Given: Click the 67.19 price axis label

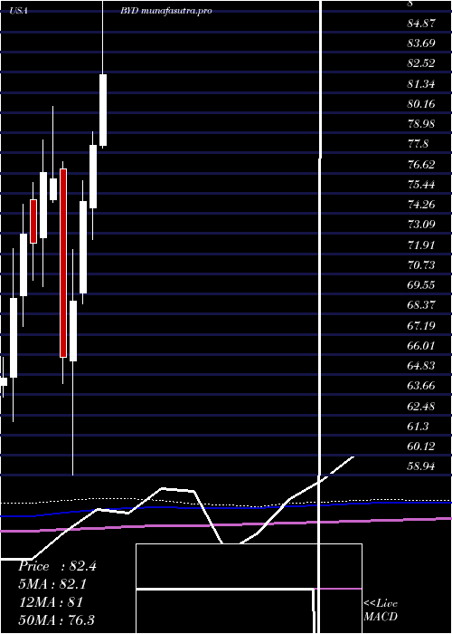Looking at the screenshot, I should coord(421,325).
